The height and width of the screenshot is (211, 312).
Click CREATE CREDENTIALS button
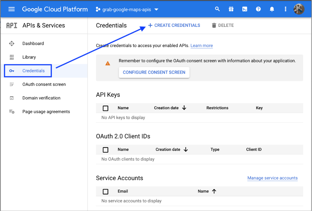click(174, 25)
